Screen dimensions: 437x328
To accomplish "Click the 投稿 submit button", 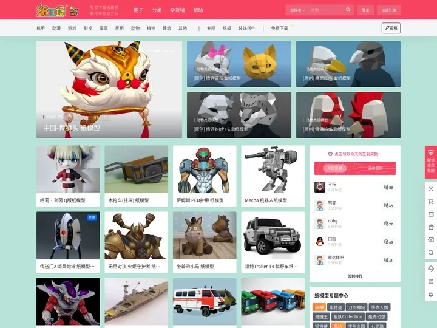I will click(x=391, y=28).
